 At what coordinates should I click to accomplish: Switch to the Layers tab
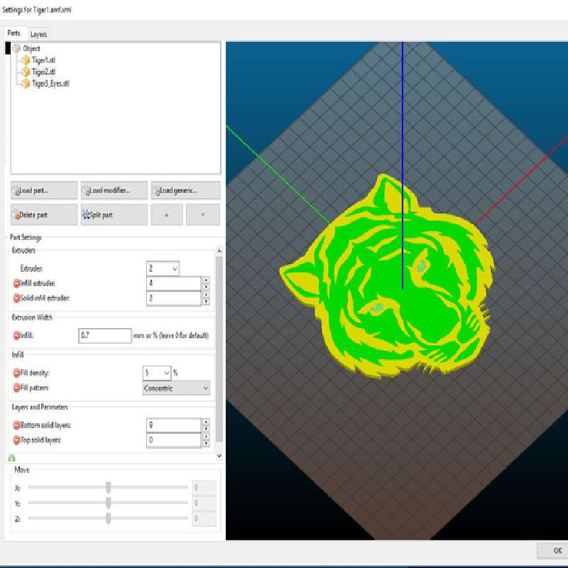coord(38,34)
